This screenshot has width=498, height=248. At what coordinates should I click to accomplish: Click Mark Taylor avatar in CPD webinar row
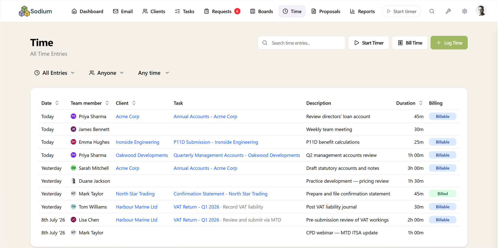pos(73,232)
